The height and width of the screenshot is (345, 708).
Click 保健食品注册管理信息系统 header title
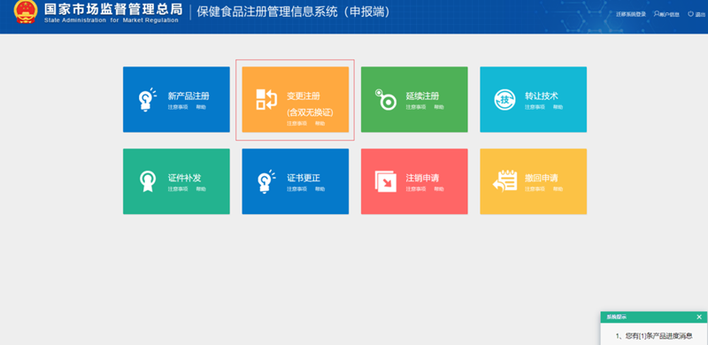pos(294,12)
